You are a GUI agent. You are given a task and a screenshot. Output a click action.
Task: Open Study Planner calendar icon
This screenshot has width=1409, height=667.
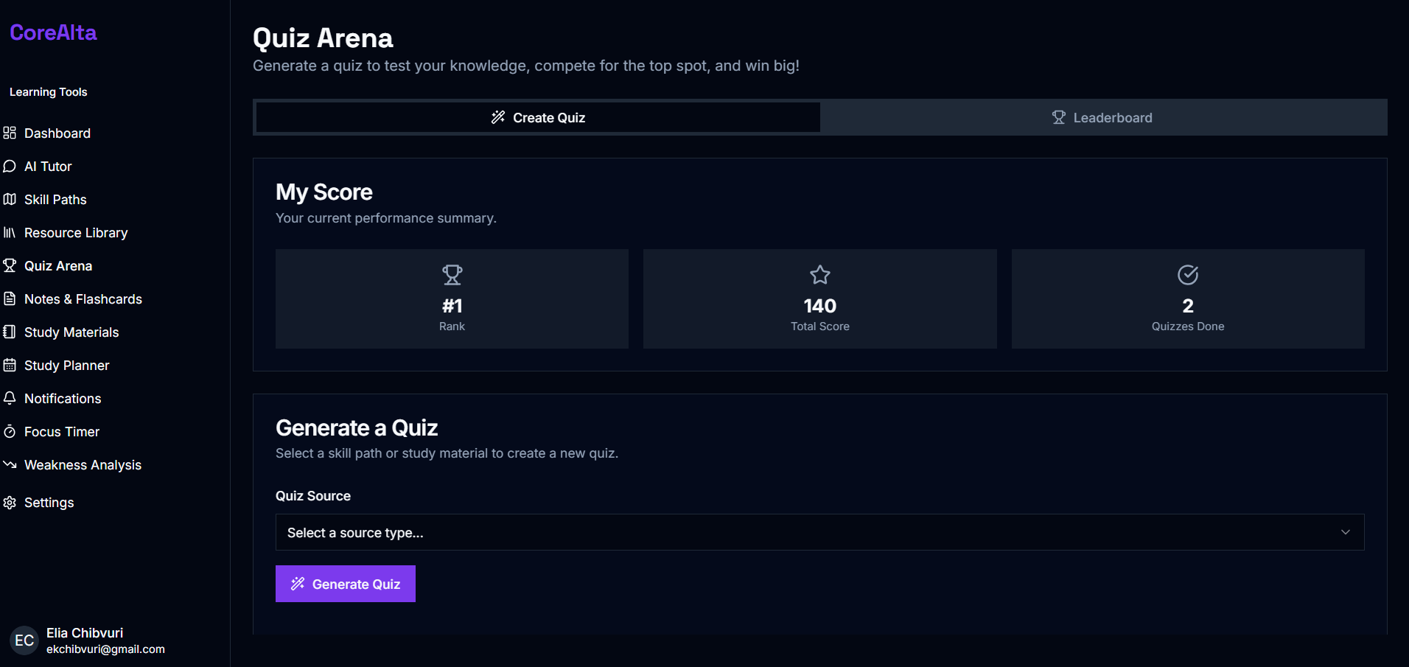coord(10,365)
